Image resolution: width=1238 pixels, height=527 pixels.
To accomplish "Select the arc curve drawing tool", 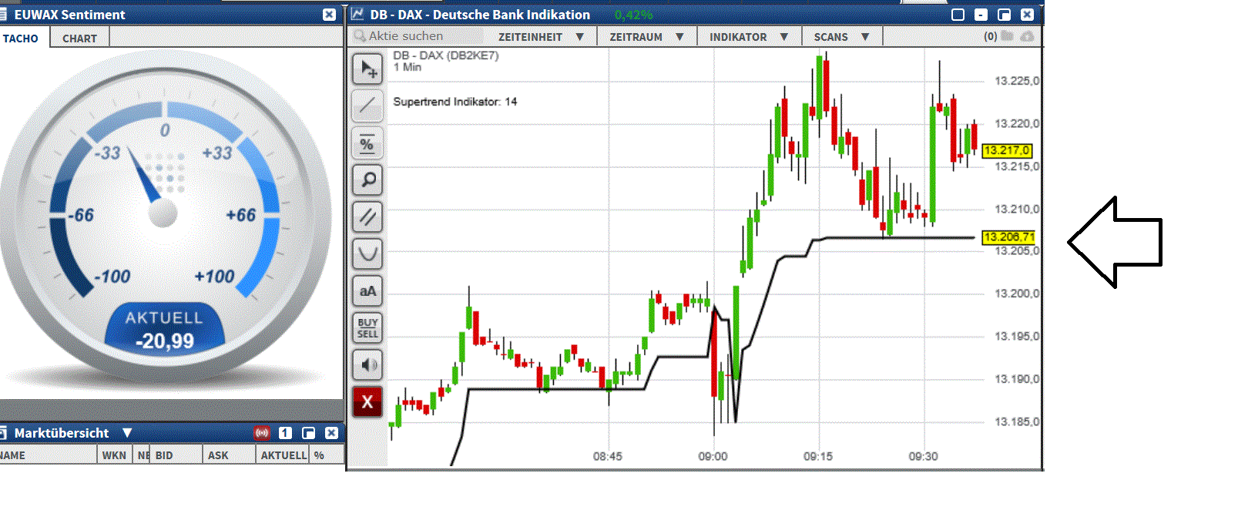I will [367, 253].
